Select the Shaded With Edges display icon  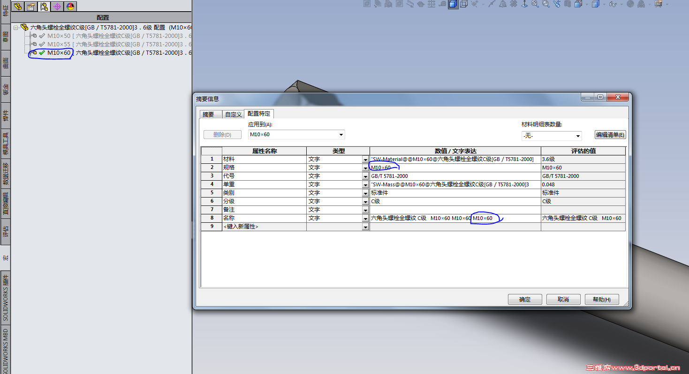tap(453, 4)
